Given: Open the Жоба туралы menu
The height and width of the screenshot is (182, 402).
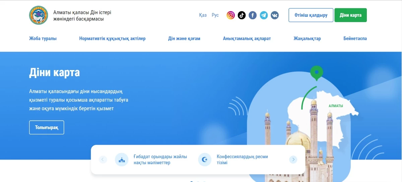Looking at the screenshot, I should click(43, 39).
